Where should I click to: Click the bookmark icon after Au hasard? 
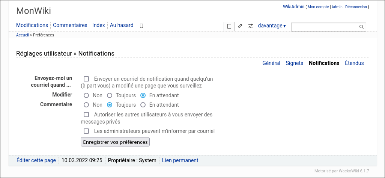pyautogui.click(x=141, y=26)
